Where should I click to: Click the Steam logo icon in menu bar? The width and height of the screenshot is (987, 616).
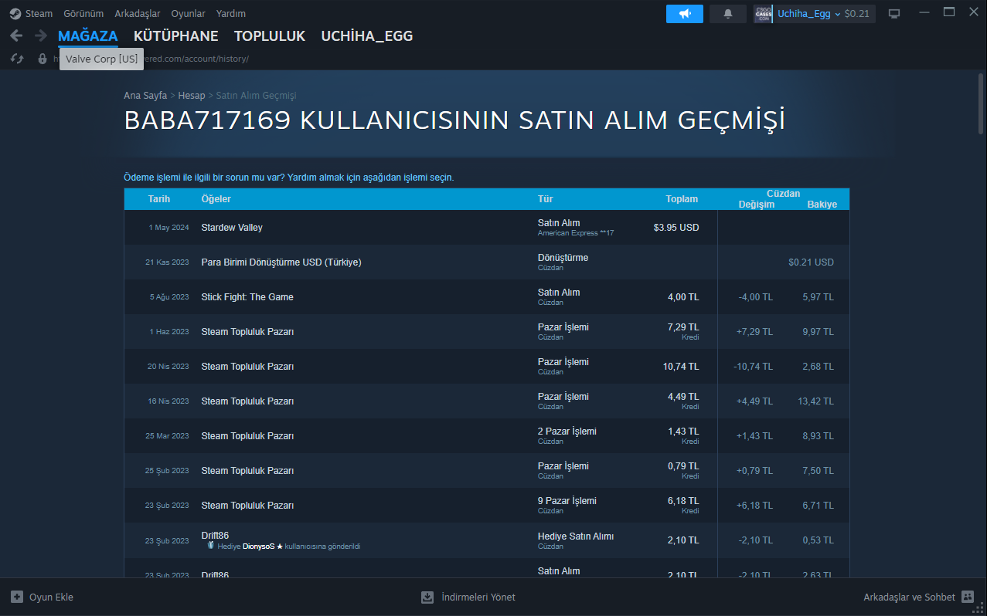click(15, 13)
